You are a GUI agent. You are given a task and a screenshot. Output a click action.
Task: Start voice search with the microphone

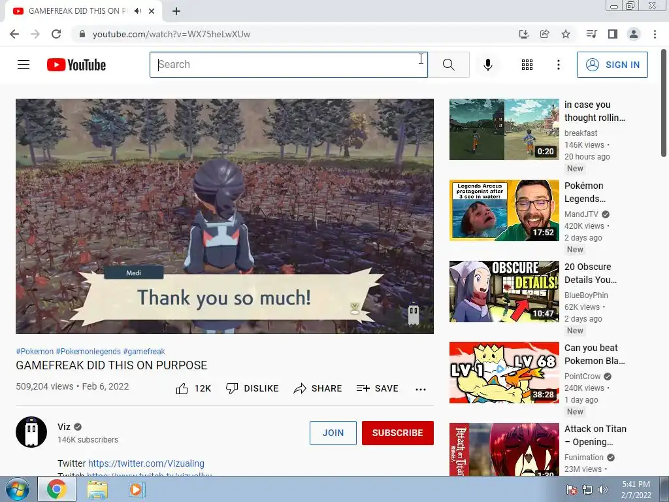[487, 65]
